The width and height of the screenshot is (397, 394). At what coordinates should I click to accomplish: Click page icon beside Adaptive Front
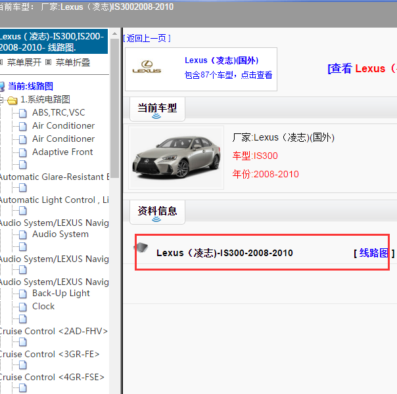click(23, 153)
